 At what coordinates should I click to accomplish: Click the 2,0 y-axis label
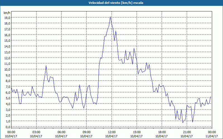[8, 115]
